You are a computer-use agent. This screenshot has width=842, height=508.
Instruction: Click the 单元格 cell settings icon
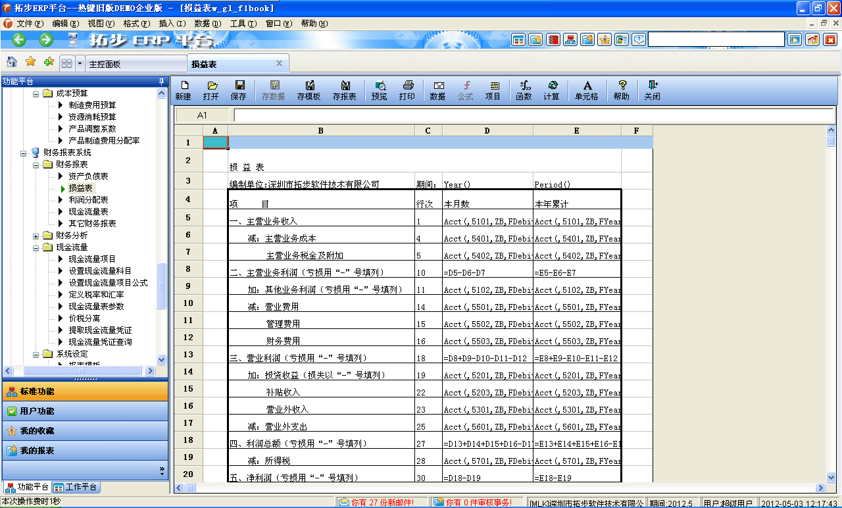[587, 89]
